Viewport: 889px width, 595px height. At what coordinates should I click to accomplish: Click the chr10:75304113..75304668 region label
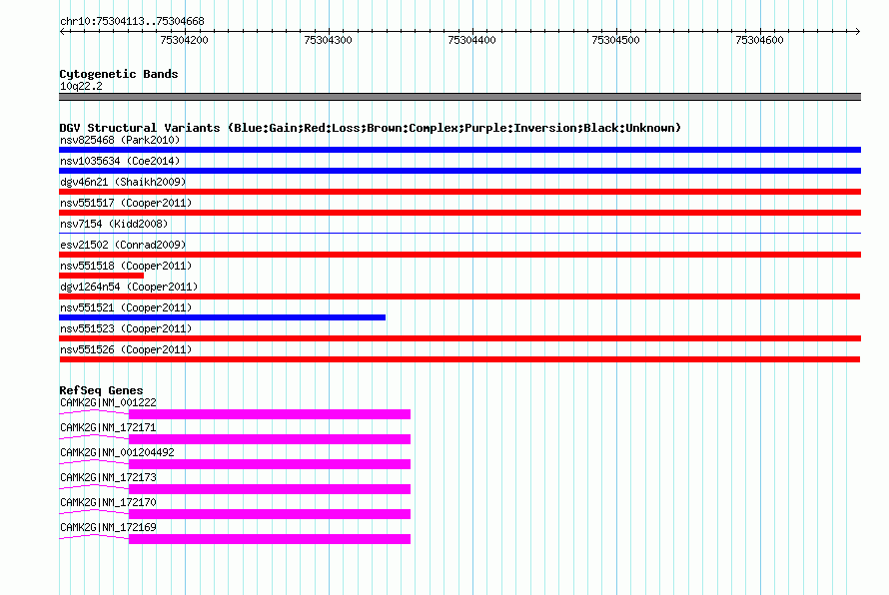[x=132, y=21]
